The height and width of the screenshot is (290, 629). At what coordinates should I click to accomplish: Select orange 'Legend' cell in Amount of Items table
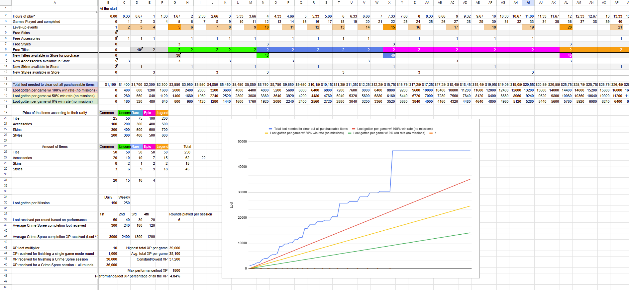162,146
